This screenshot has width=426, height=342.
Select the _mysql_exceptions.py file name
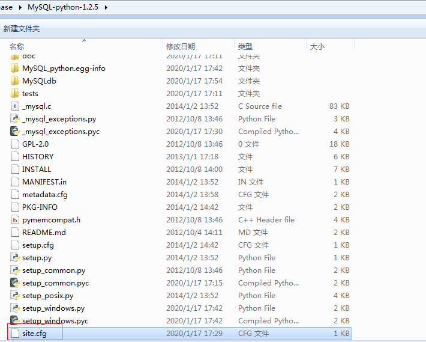click(59, 119)
